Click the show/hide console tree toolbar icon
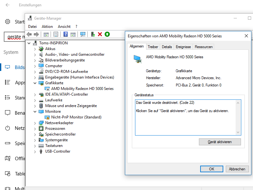The width and height of the screenshot is (253, 190). pos(46,34)
